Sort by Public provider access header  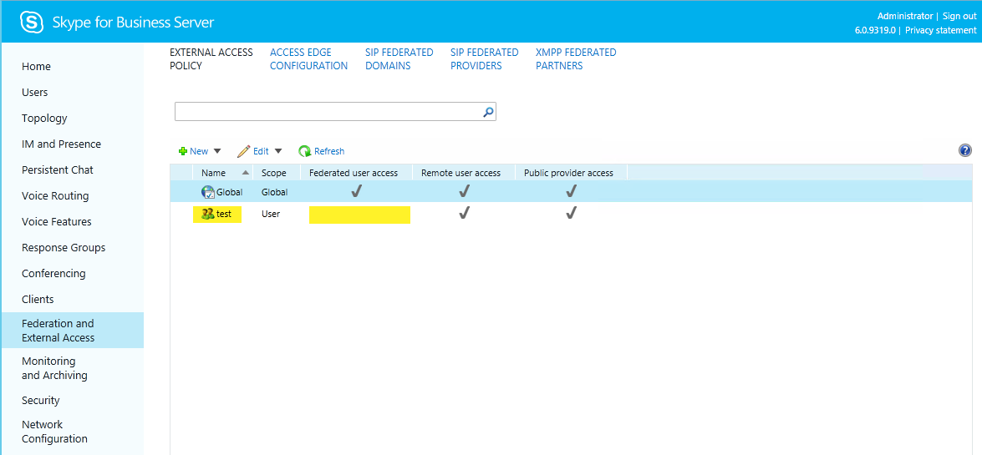pos(568,173)
